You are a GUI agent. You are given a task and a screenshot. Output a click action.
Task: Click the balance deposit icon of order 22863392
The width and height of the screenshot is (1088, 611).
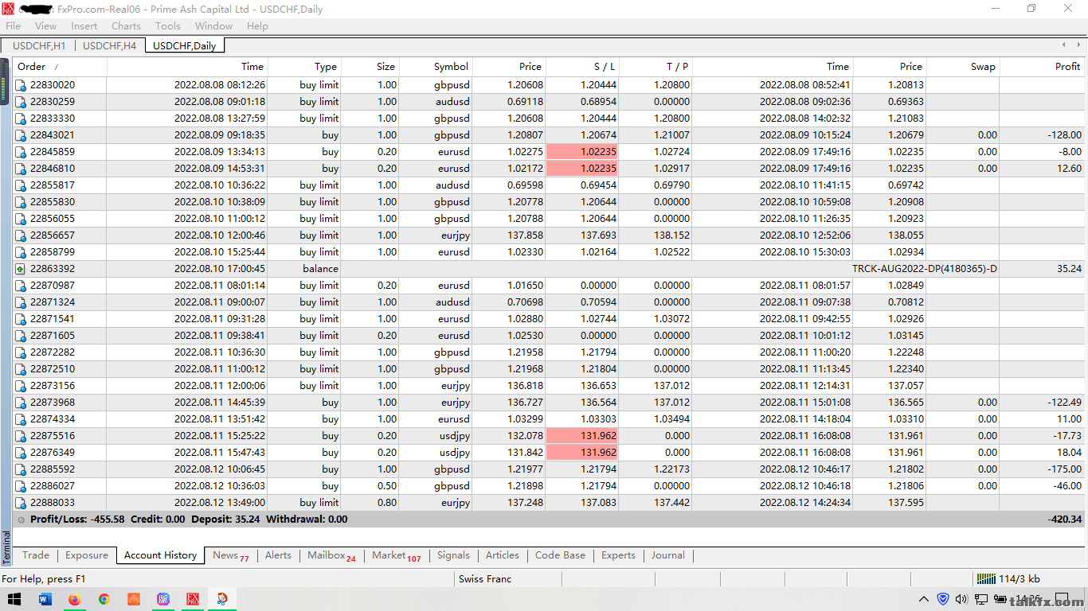pyautogui.click(x=21, y=269)
